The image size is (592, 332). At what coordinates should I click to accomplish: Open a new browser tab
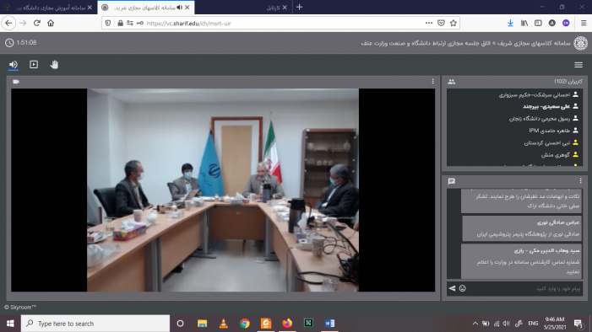click(300, 7)
